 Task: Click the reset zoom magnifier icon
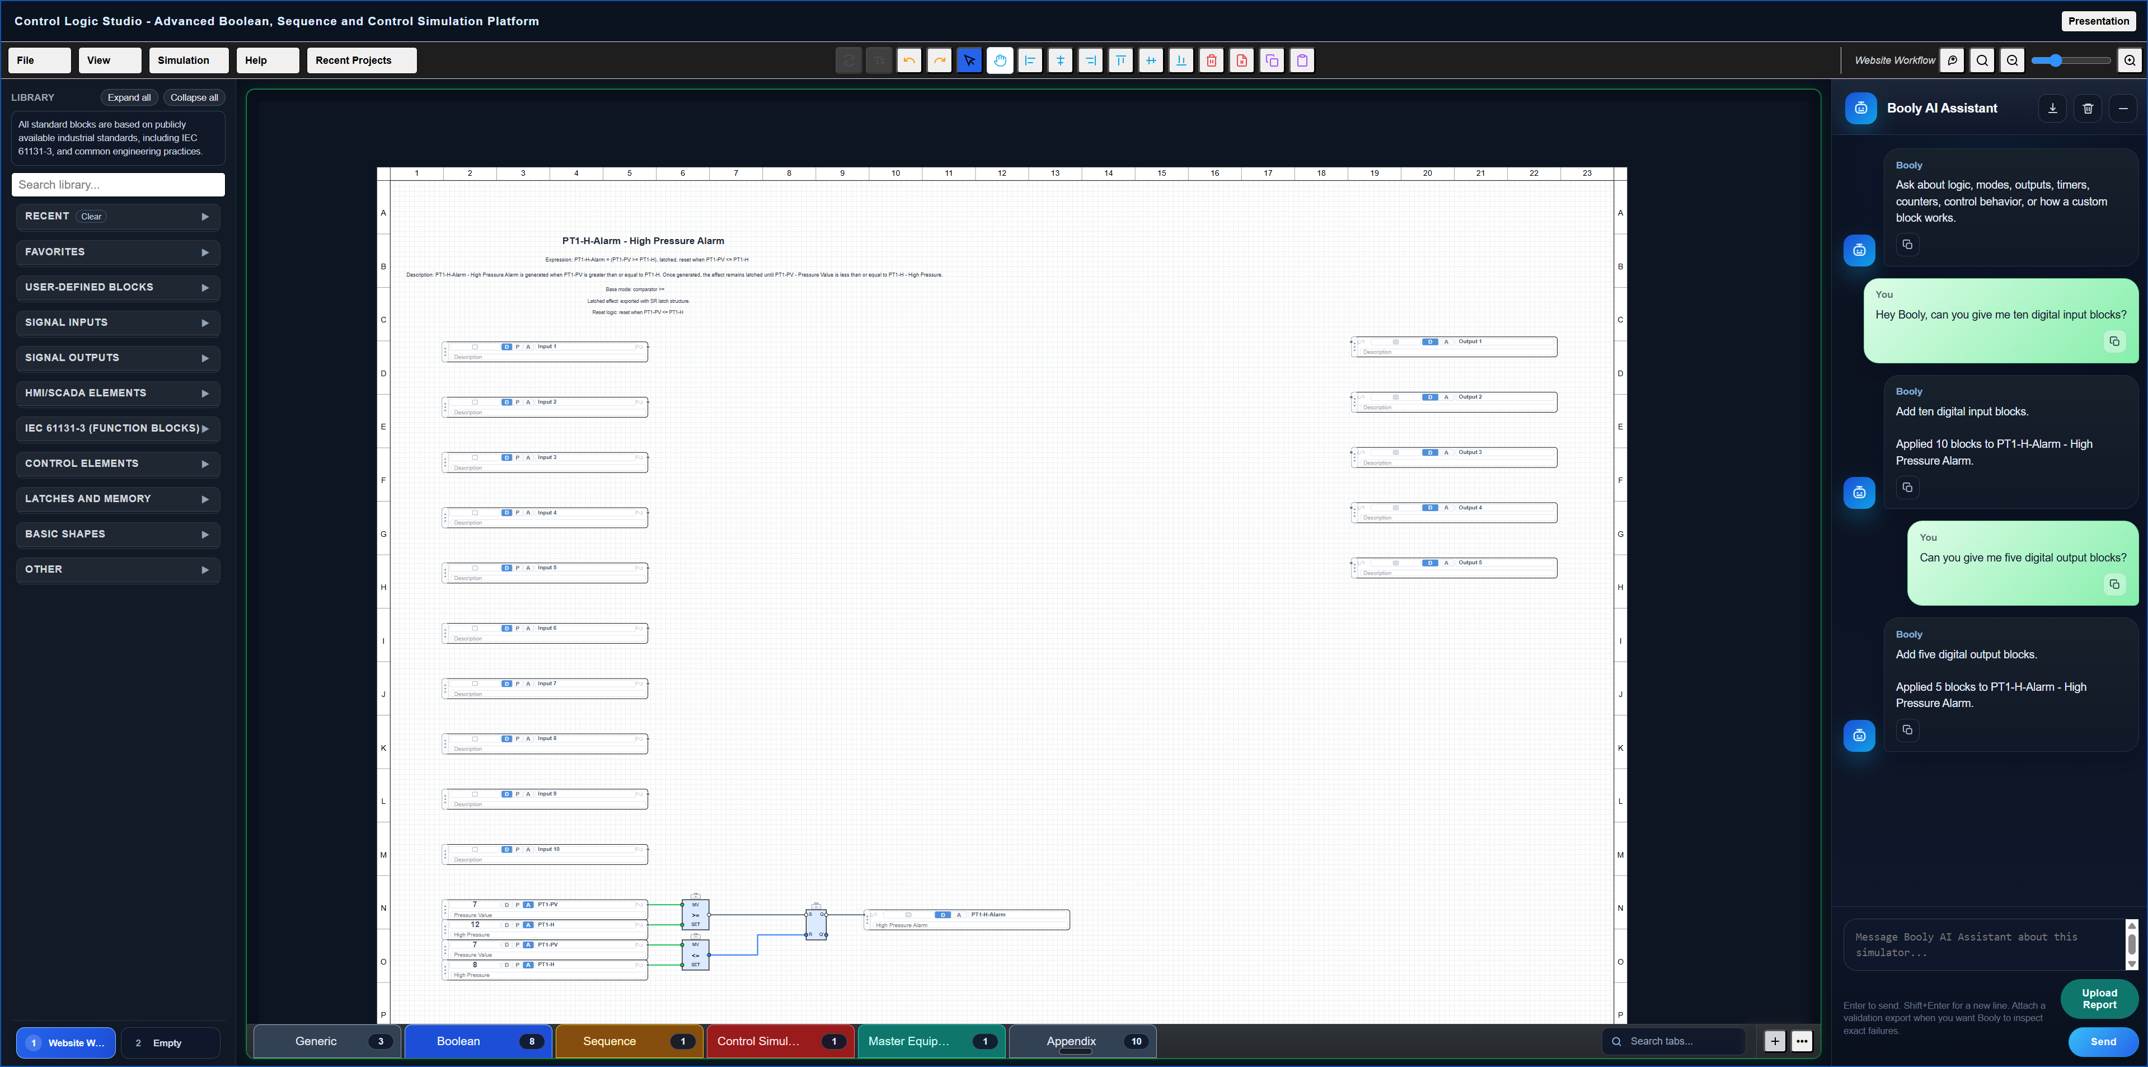click(x=1983, y=60)
